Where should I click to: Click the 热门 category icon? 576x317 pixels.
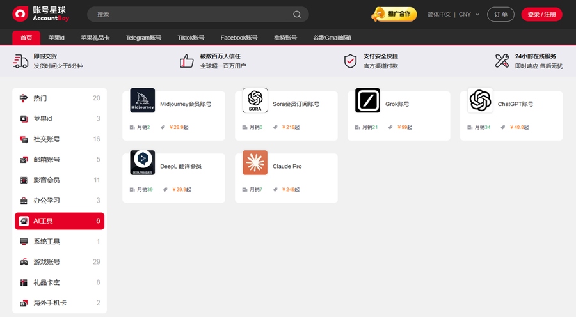click(24, 98)
